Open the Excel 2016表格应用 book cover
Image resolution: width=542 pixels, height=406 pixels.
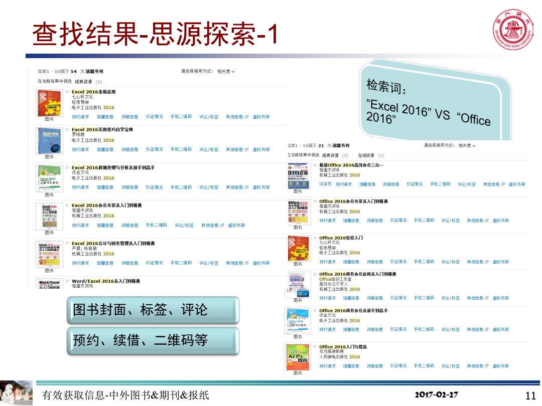49,103
